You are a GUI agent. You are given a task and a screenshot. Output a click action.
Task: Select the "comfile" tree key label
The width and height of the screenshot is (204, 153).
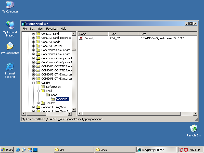[46, 83]
